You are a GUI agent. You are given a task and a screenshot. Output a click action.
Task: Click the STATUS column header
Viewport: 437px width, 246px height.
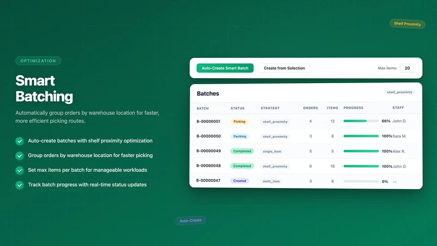[x=238, y=108]
